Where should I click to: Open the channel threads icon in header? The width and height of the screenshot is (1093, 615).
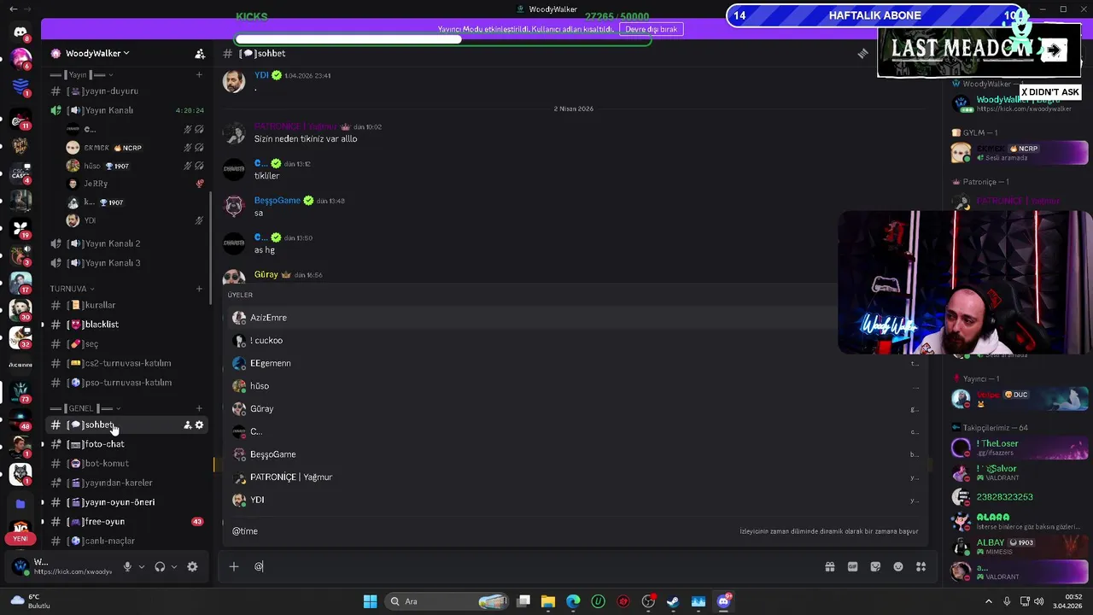pos(862,53)
